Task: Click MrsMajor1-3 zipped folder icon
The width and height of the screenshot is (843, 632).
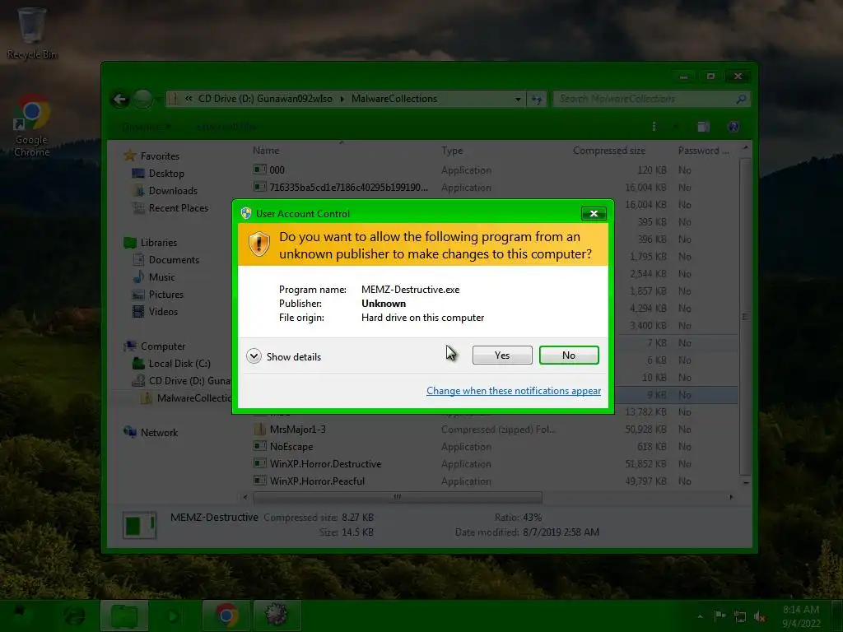Action: coord(259,429)
